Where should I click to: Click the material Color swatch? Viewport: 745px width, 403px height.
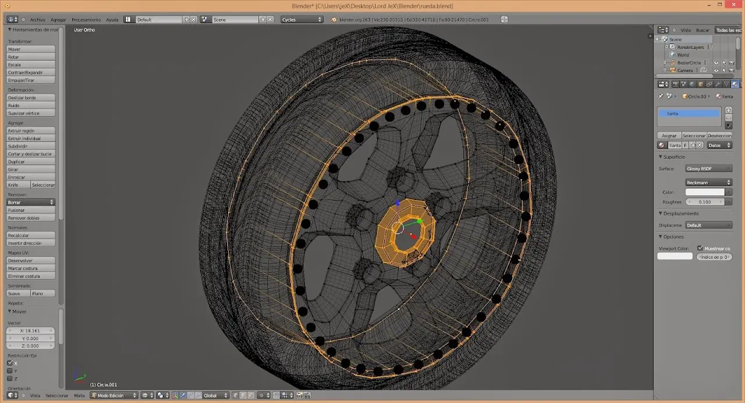click(x=705, y=192)
